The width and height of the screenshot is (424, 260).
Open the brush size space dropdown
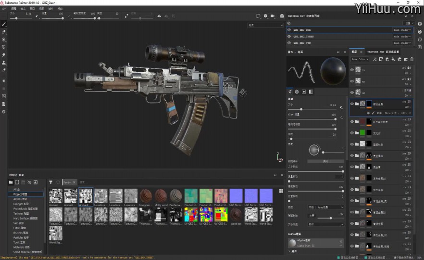[x=326, y=224]
